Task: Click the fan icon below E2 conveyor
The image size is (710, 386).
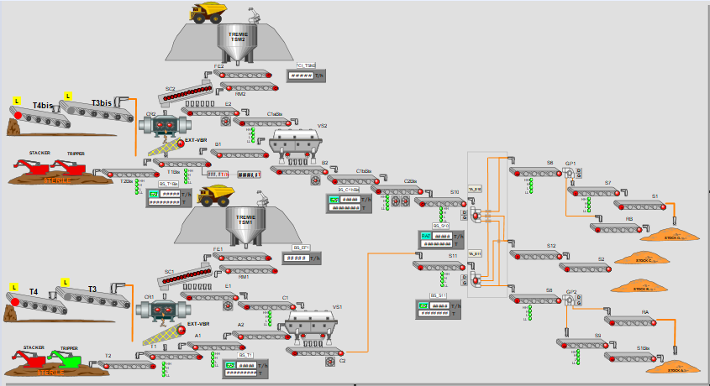Action: point(225,121)
